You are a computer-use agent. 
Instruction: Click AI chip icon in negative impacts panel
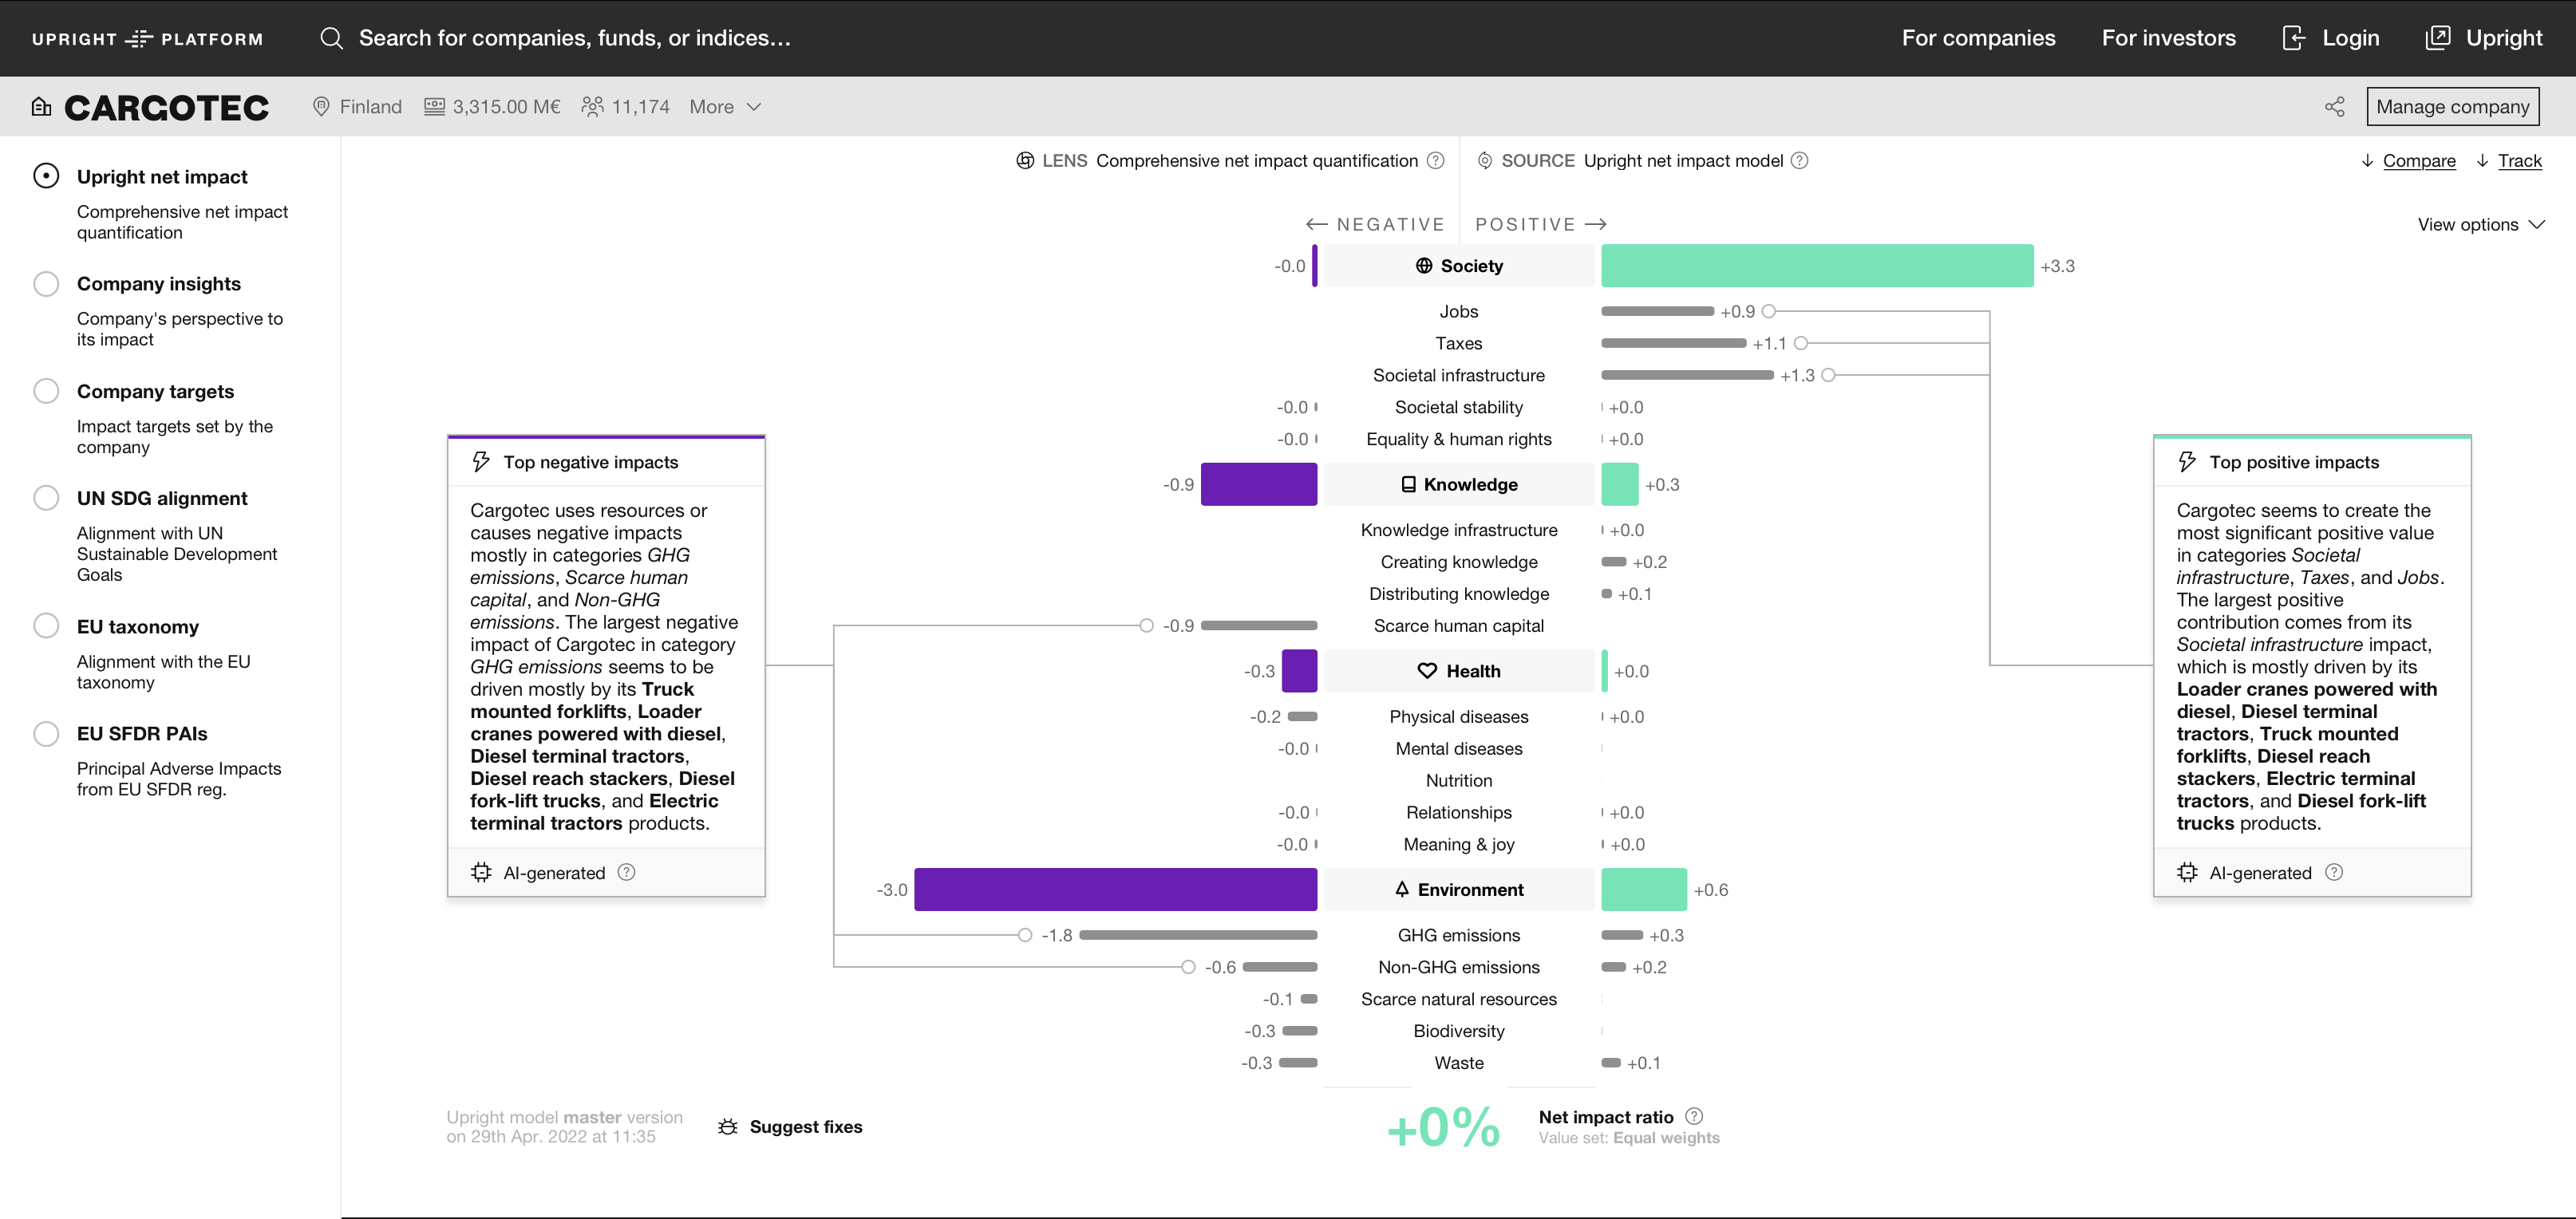click(x=481, y=873)
